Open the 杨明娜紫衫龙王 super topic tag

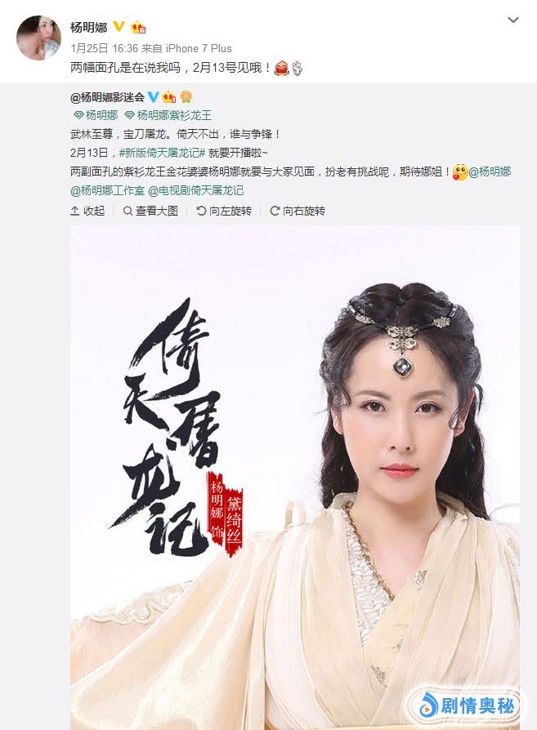168,115
